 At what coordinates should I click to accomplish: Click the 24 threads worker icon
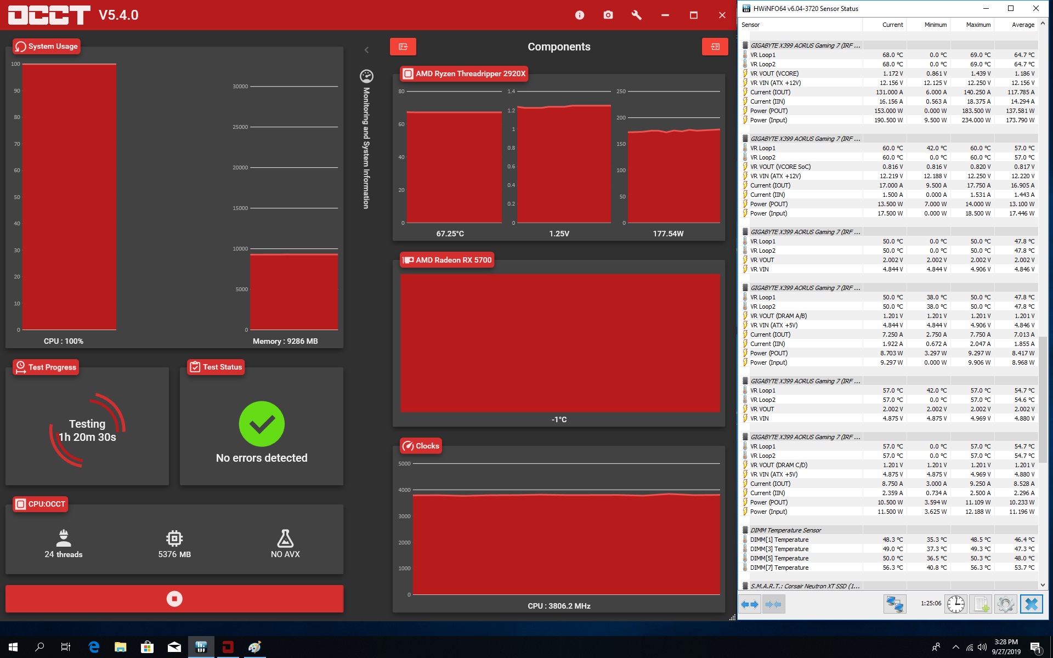tap(64, 538)
